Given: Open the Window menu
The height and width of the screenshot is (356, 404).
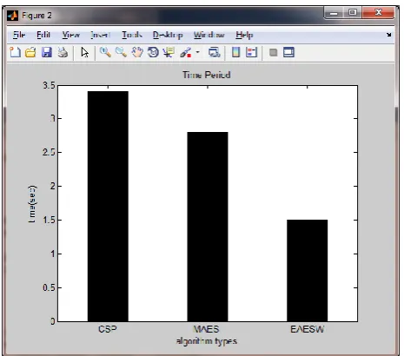Looking at the screenshot, I should point(209,35).
